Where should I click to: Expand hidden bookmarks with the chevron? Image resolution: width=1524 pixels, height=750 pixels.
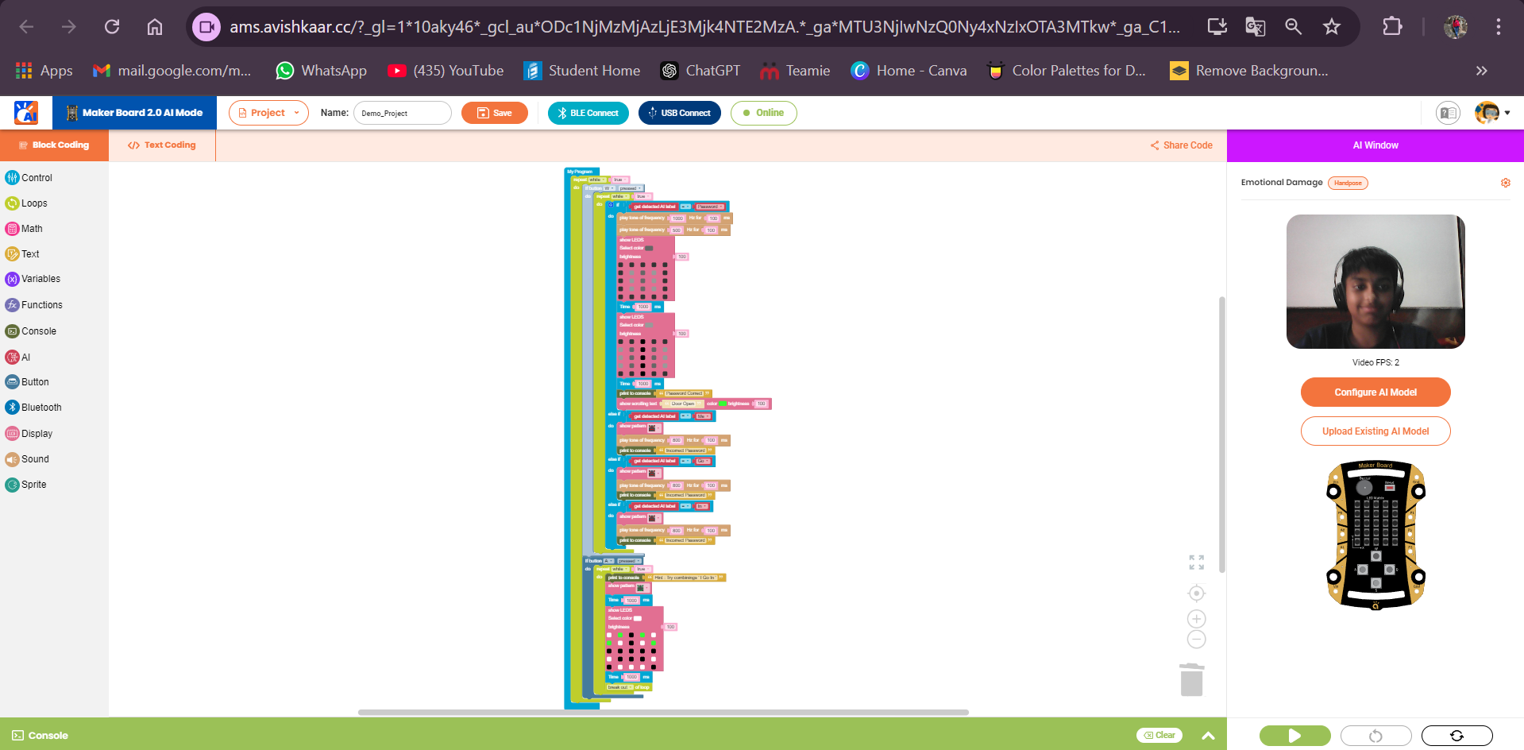[1481, 71]
